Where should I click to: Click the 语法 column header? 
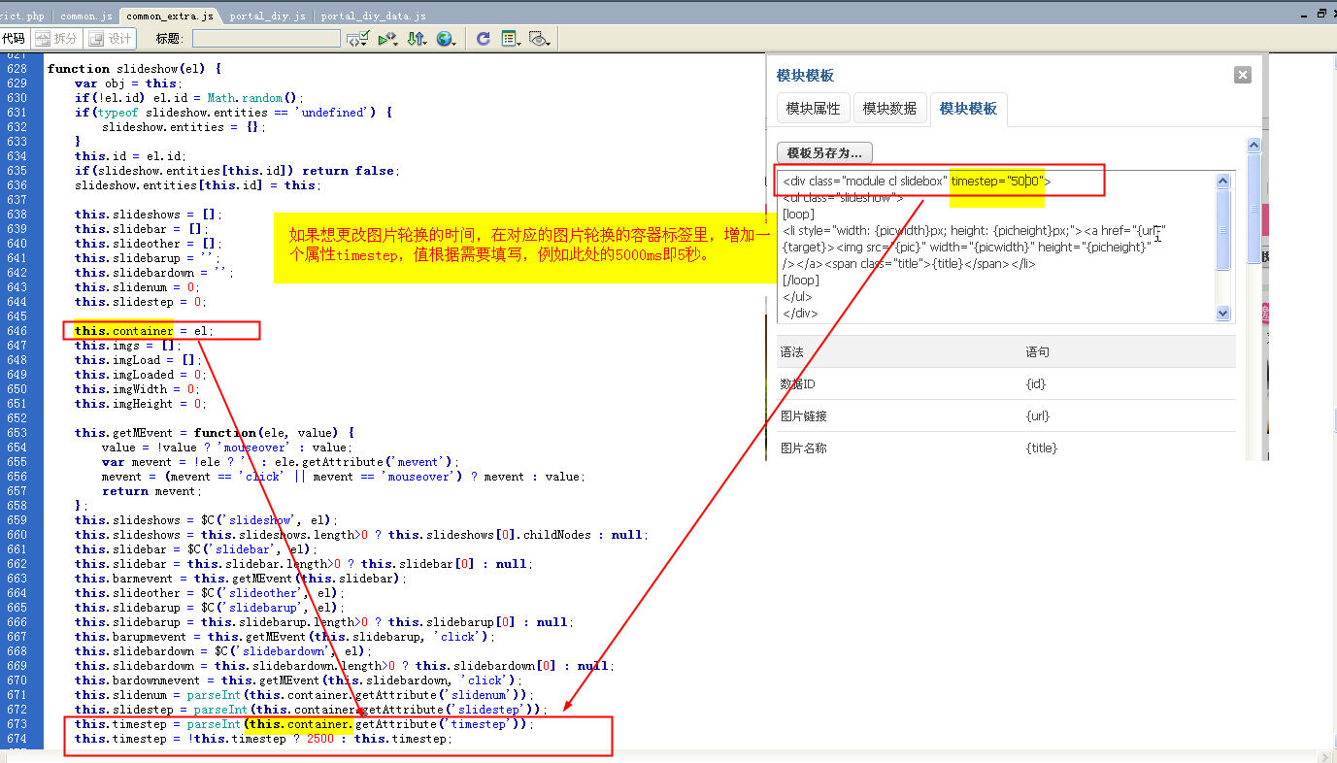click(x=792, y=352)
